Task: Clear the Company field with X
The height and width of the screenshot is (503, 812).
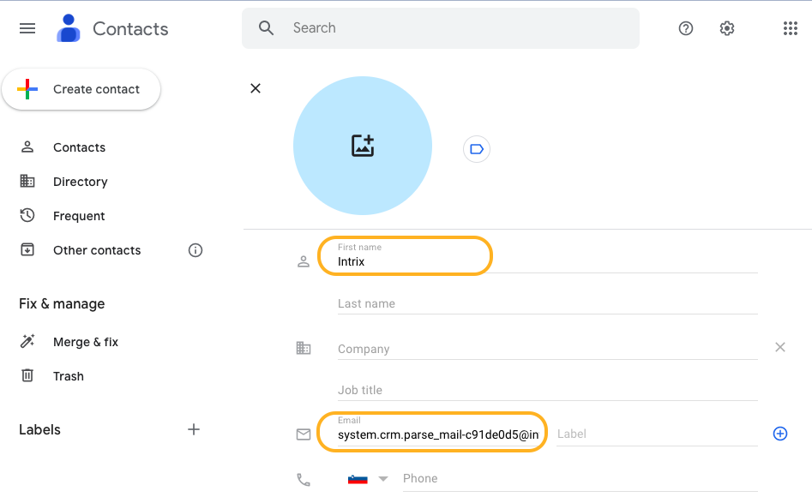Action: click(780, 347)
